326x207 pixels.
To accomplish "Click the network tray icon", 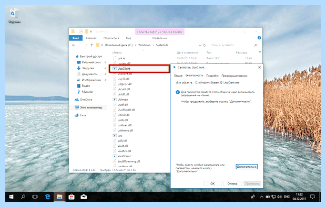I will coord(273,197).
